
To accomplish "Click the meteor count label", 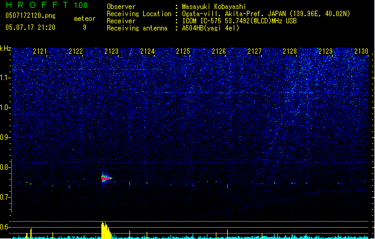I will tap(85, 19).
